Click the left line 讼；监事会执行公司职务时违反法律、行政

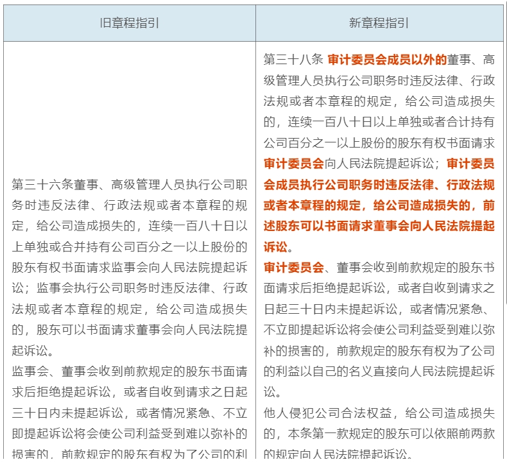point(129,289)
